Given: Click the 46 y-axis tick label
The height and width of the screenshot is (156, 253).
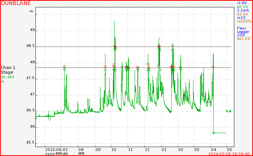Looking at the screenshot, I should click(x=33, y=127).
